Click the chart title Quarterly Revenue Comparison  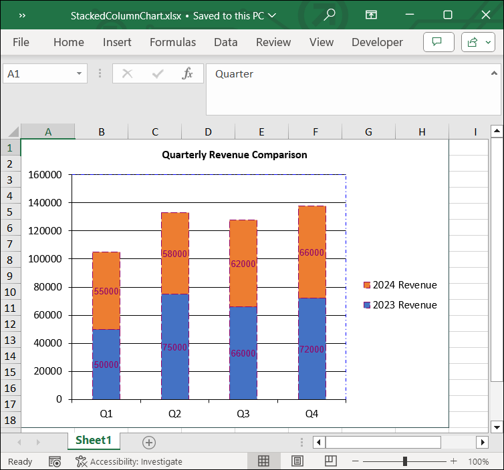coord(235,155)
